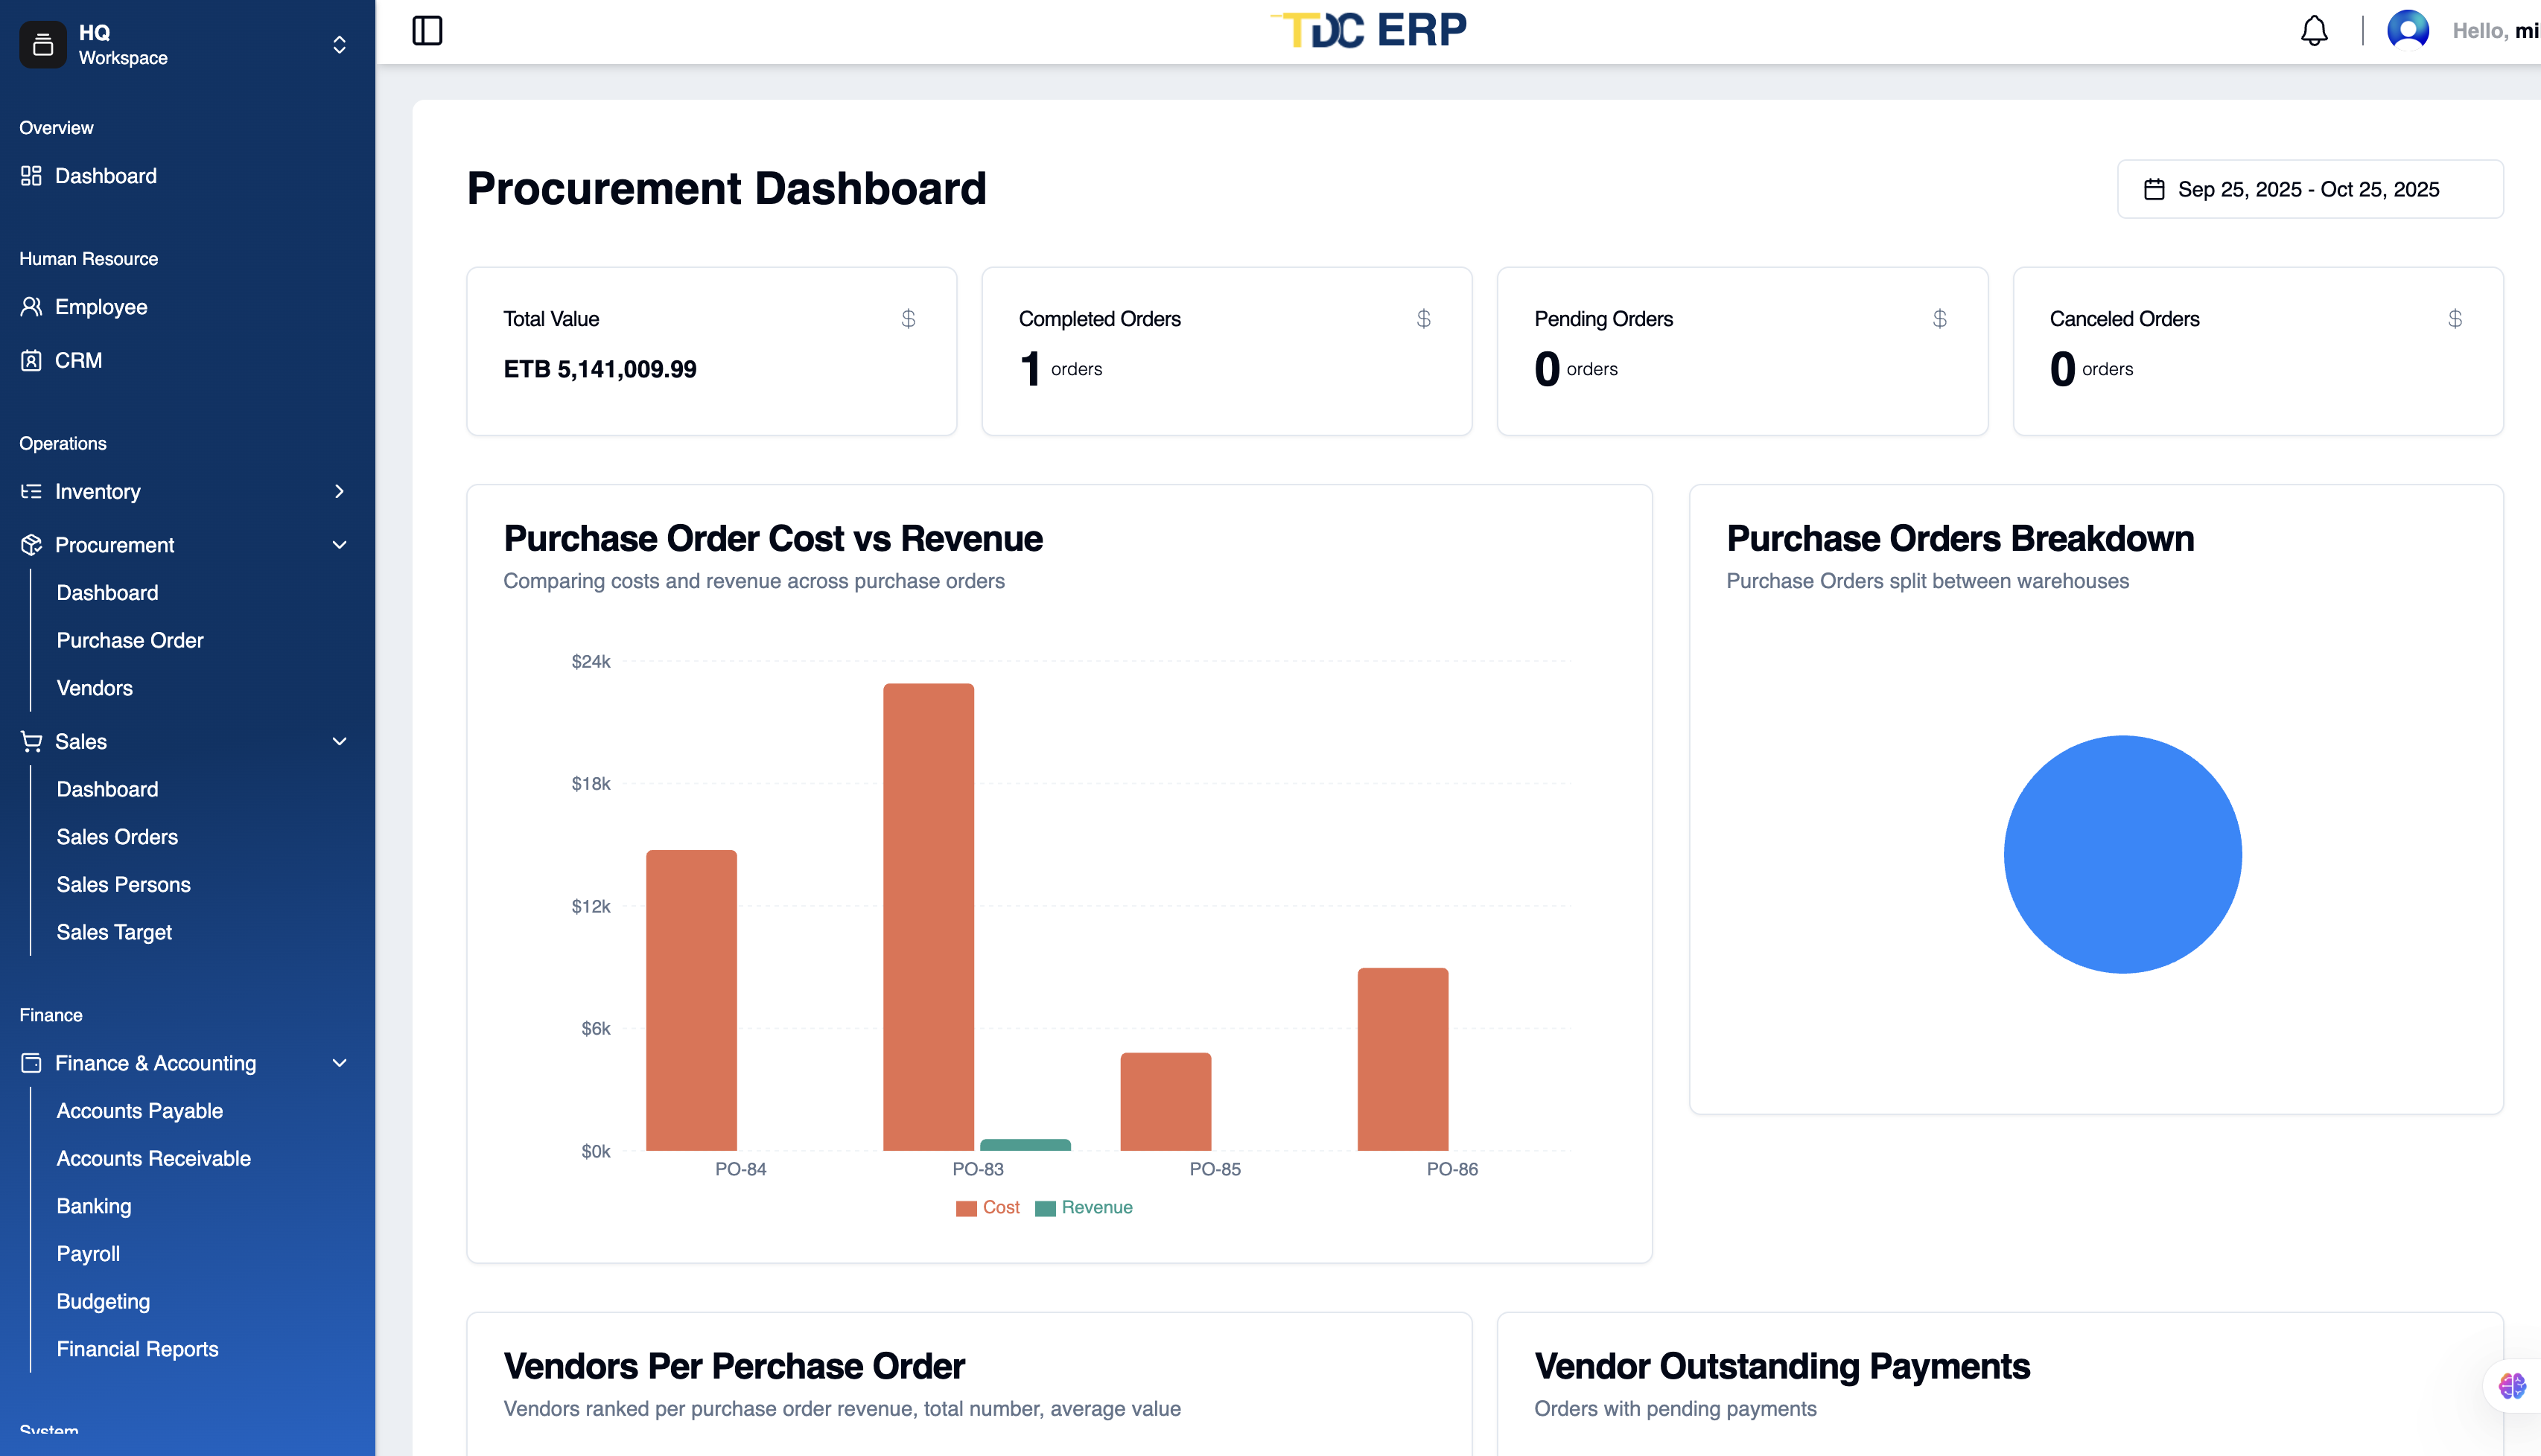2541x1456 pixels.
Task: Open the Sep 25 - Oct 25 date picker
Action: (x=2309, y=190)
